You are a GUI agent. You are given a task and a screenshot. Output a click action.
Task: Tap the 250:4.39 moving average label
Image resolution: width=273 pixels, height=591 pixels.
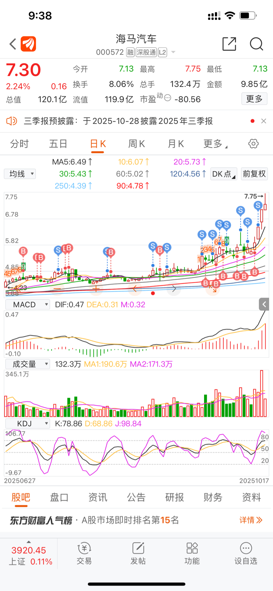pyautogui.click(x=74, y=186)
